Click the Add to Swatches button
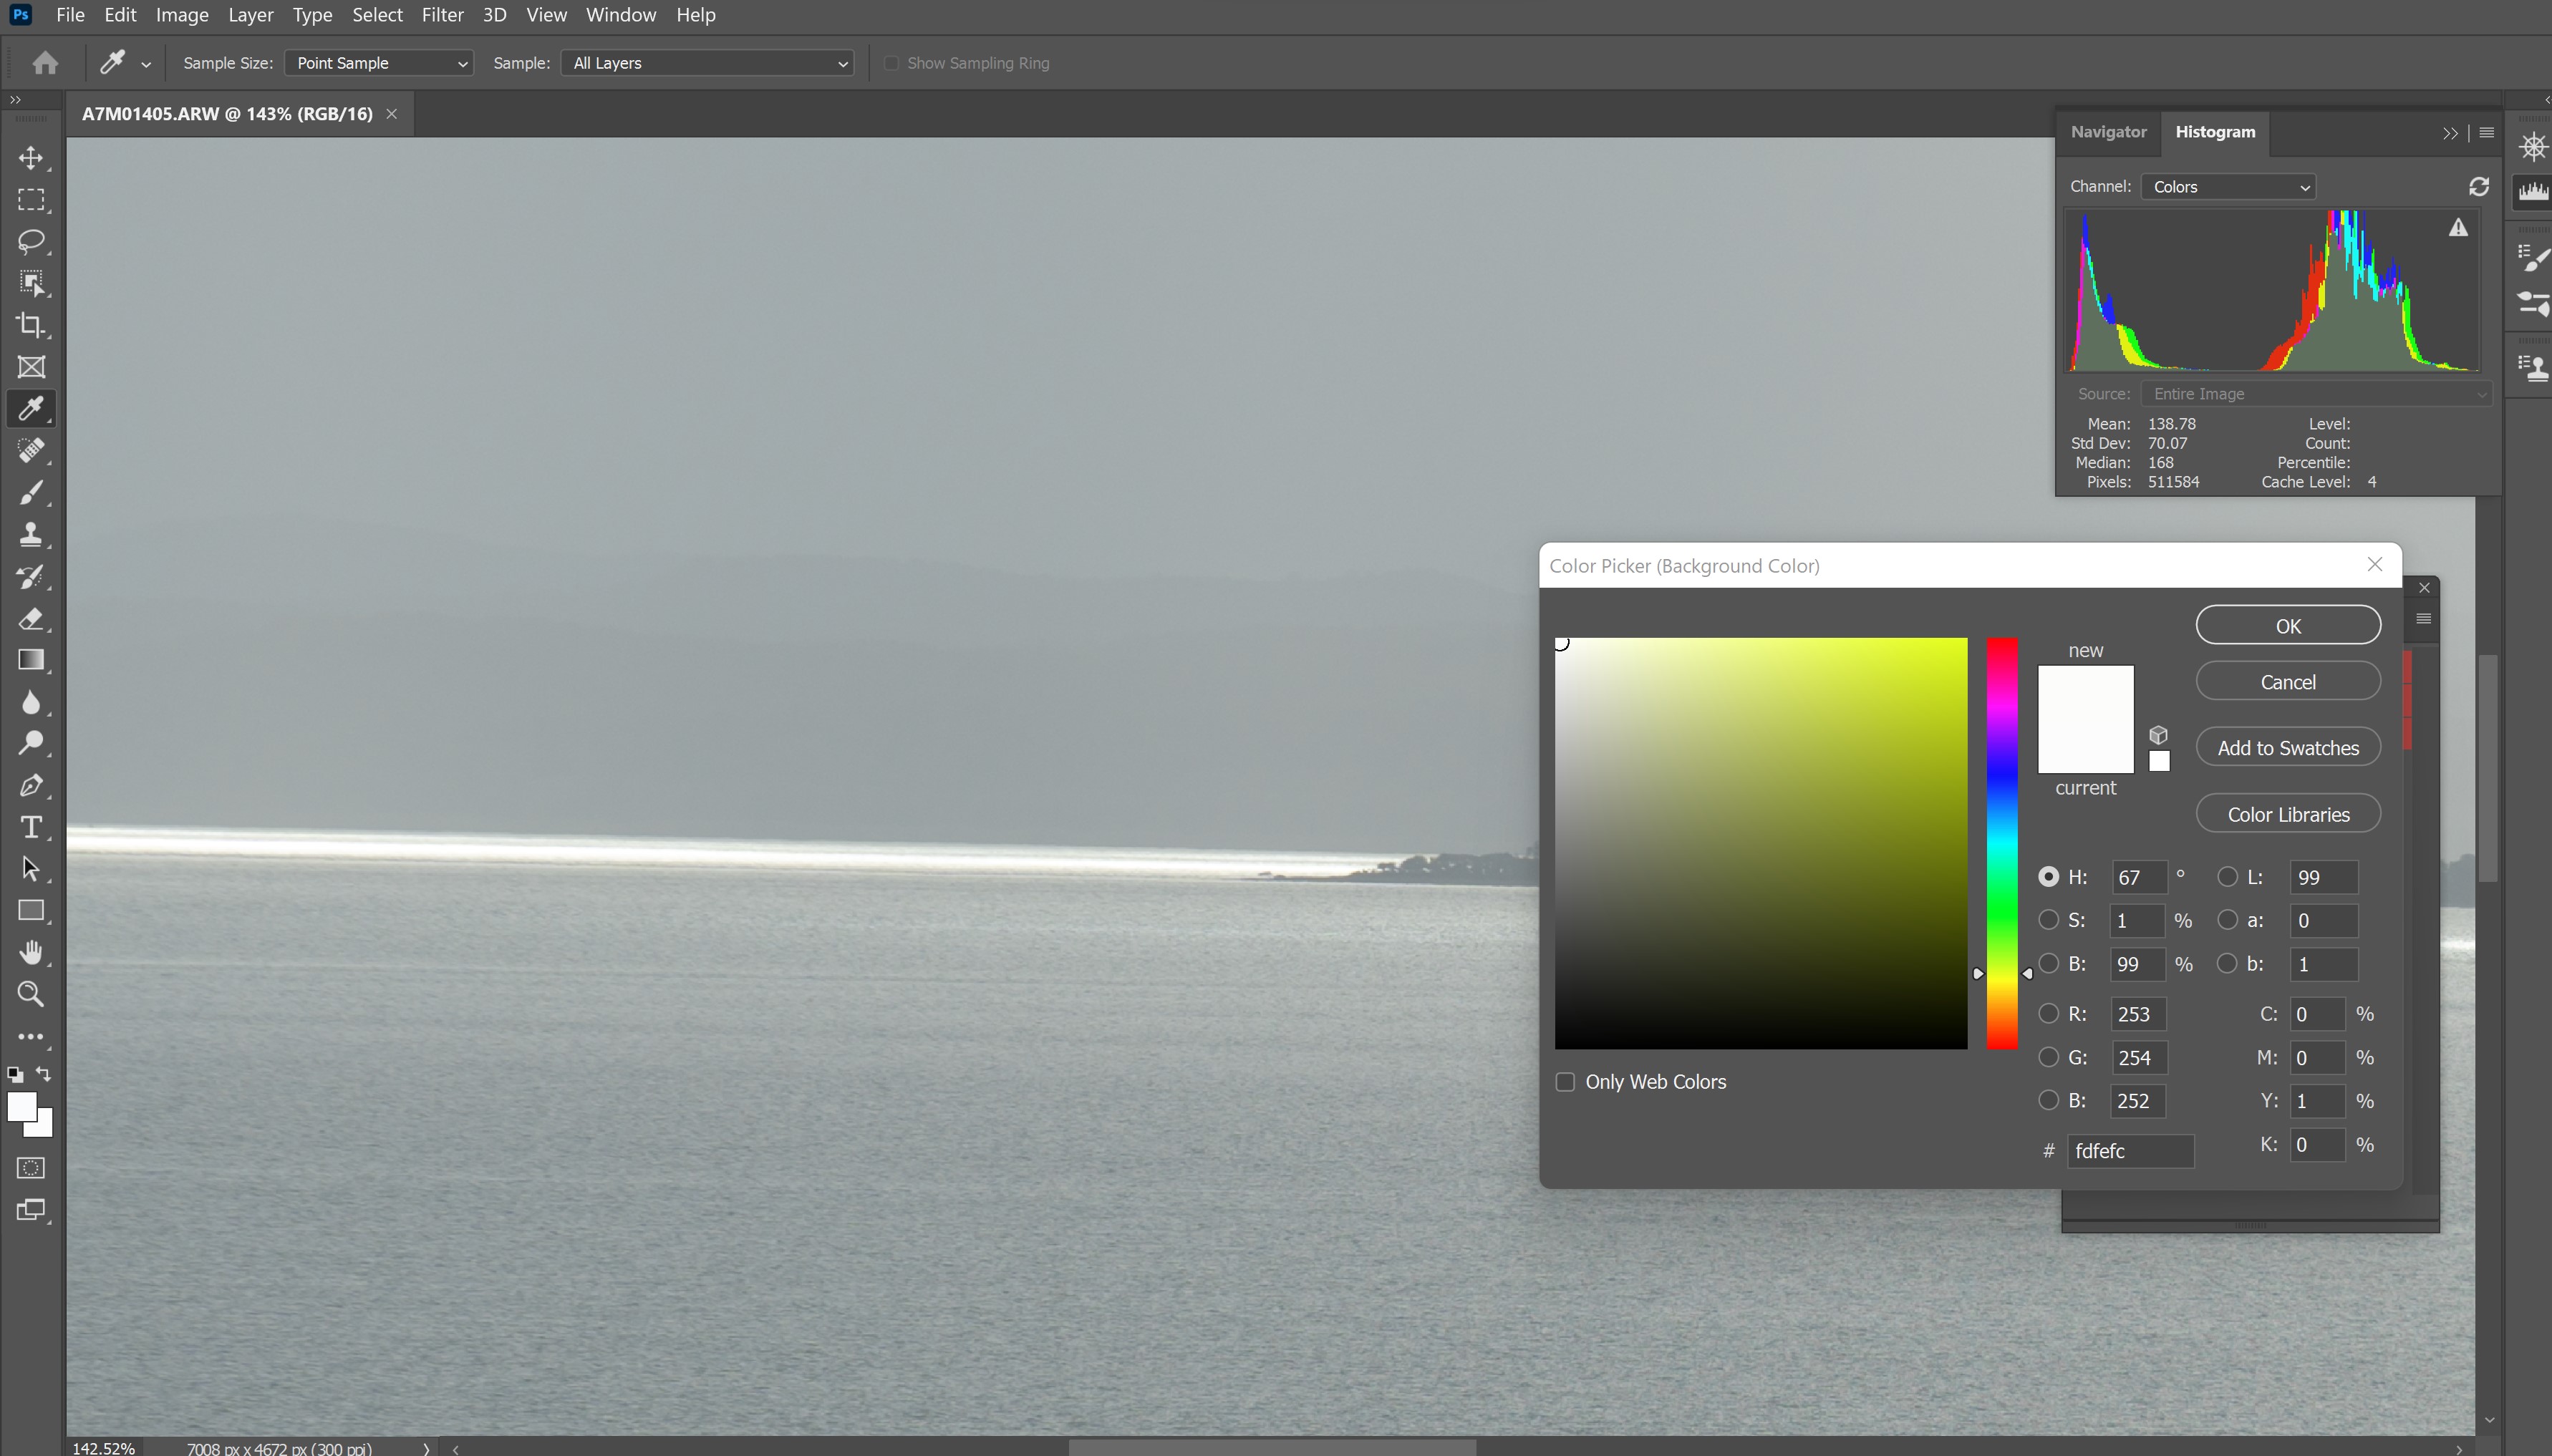Image resolution: width=2552 pixels, height=1456 pixels. (x=2287, y=748)
